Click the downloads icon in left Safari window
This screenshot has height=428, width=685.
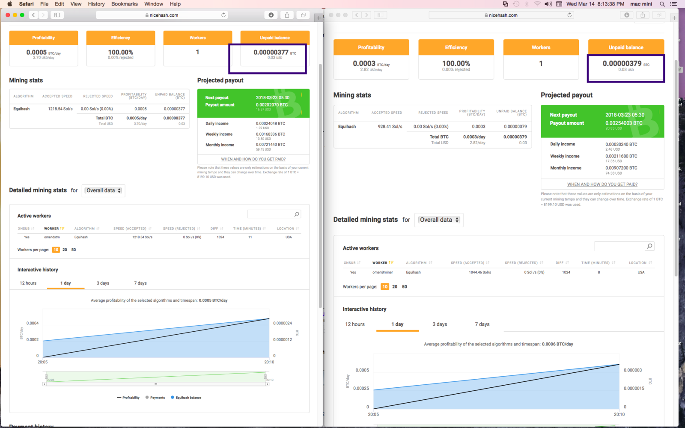click(x=271, y=15)
